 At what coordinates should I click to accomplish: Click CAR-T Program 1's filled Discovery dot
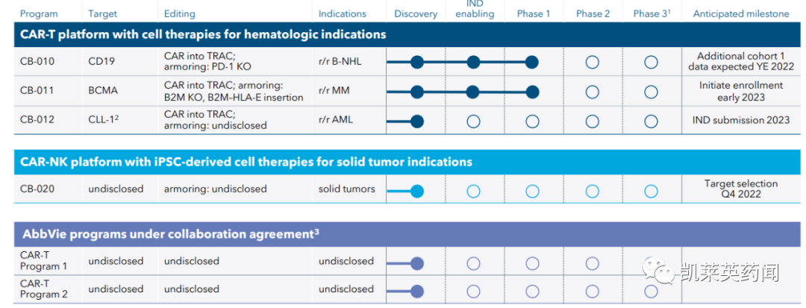pos(417,263)
